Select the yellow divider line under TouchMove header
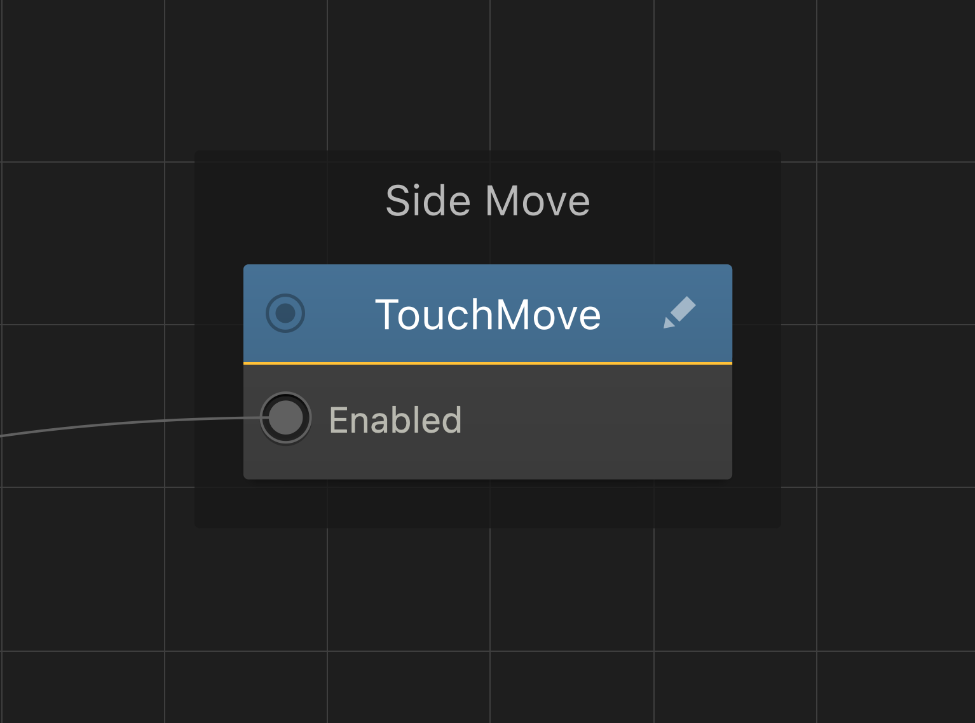This screenshot has height=723, width=975. click(488, 363)
